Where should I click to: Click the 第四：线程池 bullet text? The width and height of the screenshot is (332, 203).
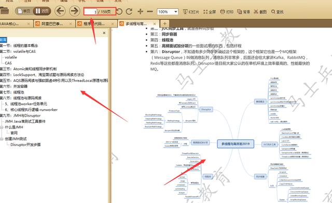click(162, 40)
